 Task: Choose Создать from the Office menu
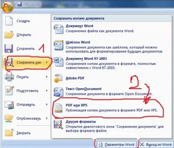coord(27,21)
